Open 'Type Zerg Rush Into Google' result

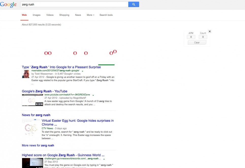61,67
